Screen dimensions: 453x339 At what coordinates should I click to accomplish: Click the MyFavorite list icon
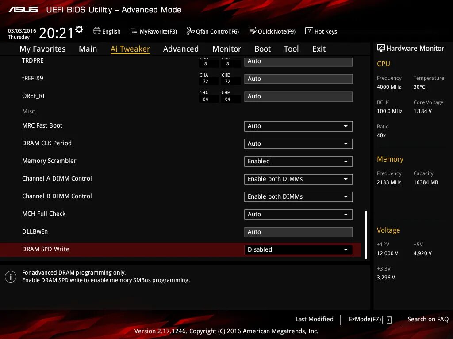[x=134, y=31]
